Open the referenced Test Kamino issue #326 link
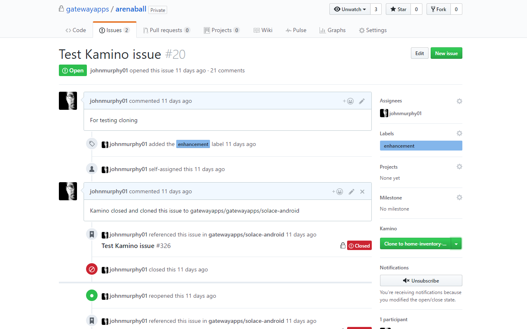Image resolution: width=527 pixels, height=329 pixels. [136, 246]
